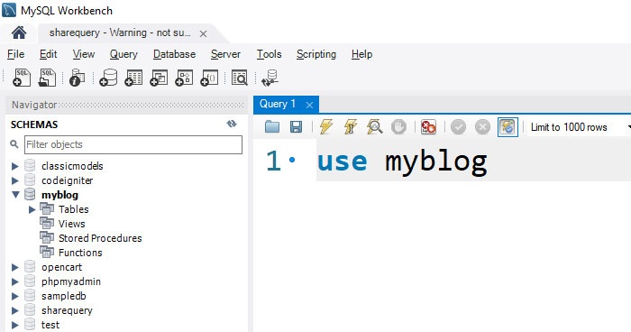Screen dimensions: 631x332
Task: Collapse the myblog schema
Action: (15, 195)
